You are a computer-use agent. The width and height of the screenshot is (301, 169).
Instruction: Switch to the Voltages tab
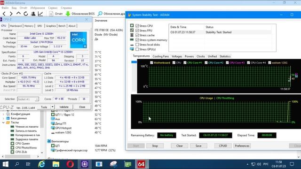[177, 56]
